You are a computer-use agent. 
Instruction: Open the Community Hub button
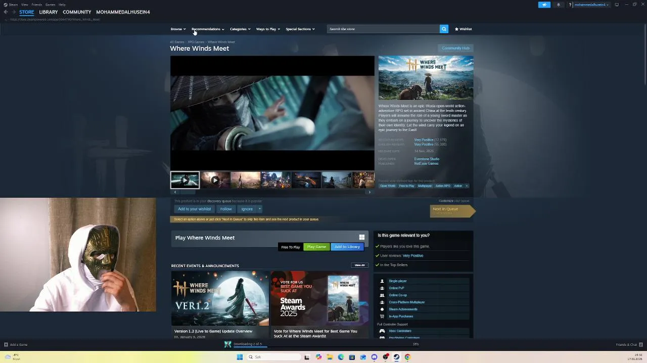coord(455,48)
